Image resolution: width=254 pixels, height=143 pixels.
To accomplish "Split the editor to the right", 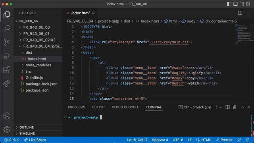I will [x=240, y=13].
